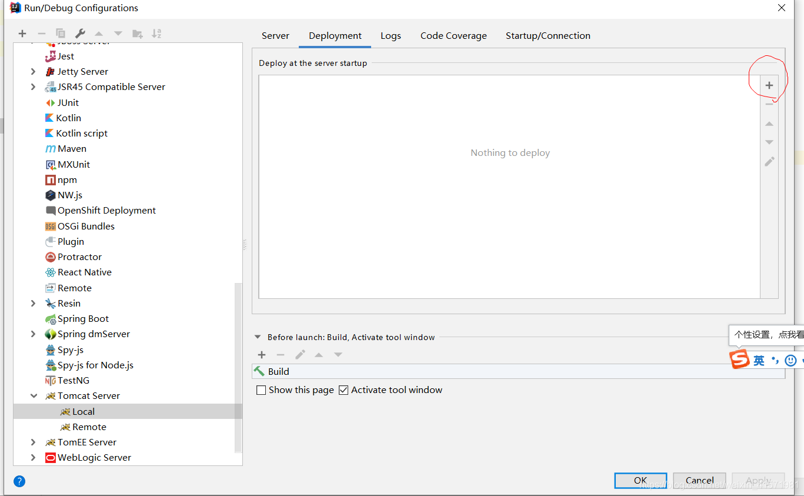Remove the Before launch task with the minus icon
The image size is (804, 496).
tap(281, 355)
